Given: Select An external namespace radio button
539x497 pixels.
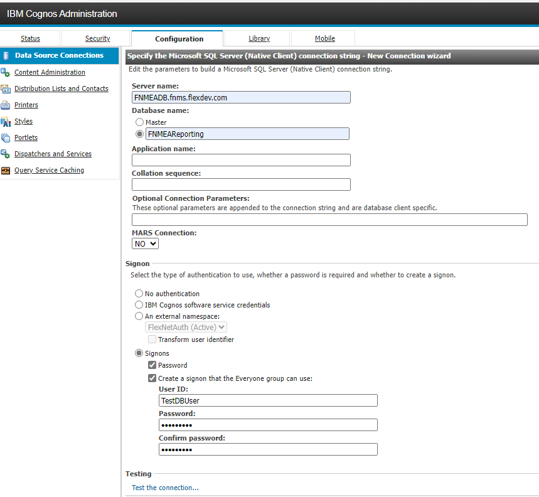Looking at the screenshot, I should click(139, 316).
